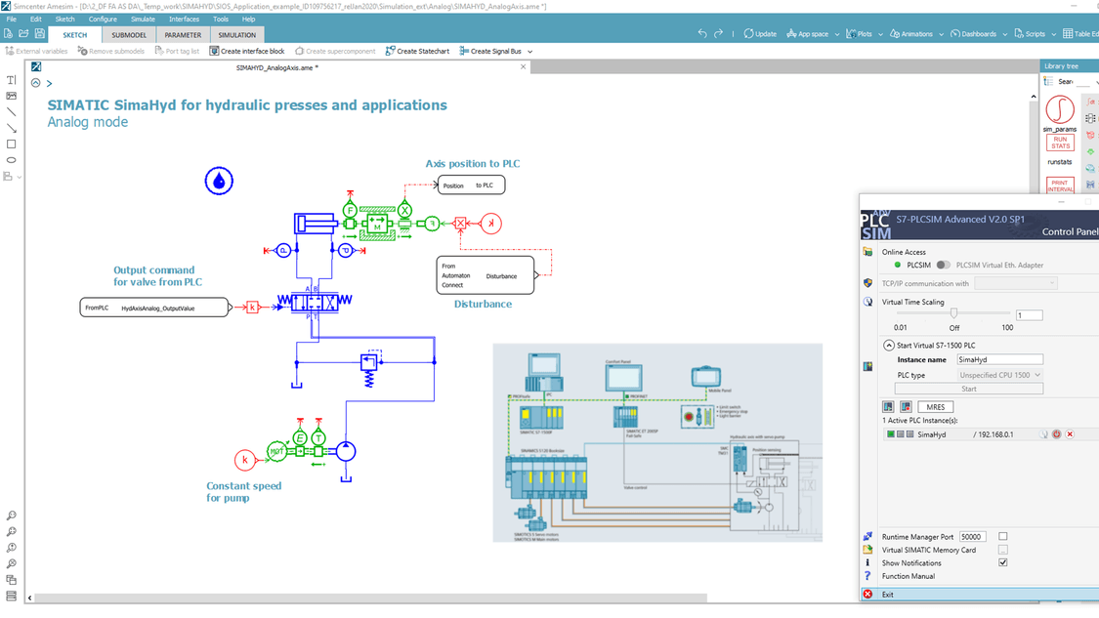Click the PRINT INTERVAL library component
This screenshot has width=1099, height=618.
(1060, 185)
